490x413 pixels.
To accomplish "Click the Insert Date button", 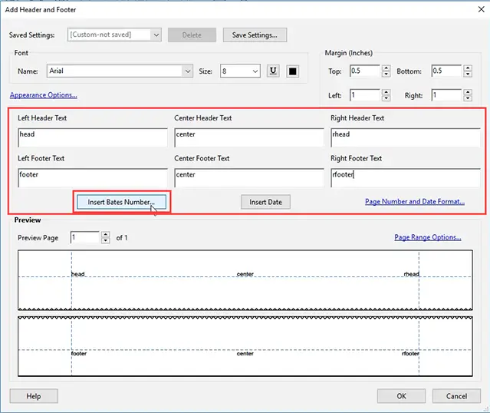I will [x=265, y=202].
